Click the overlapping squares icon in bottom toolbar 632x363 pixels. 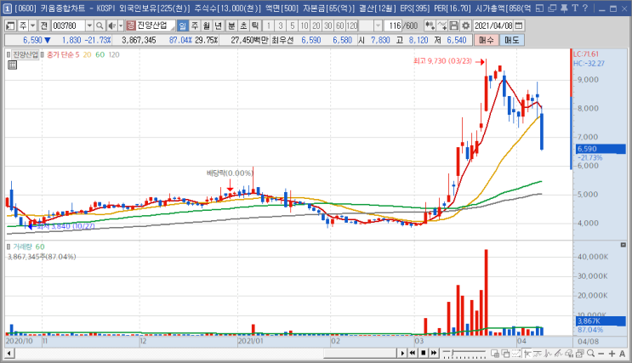point(505,354)
